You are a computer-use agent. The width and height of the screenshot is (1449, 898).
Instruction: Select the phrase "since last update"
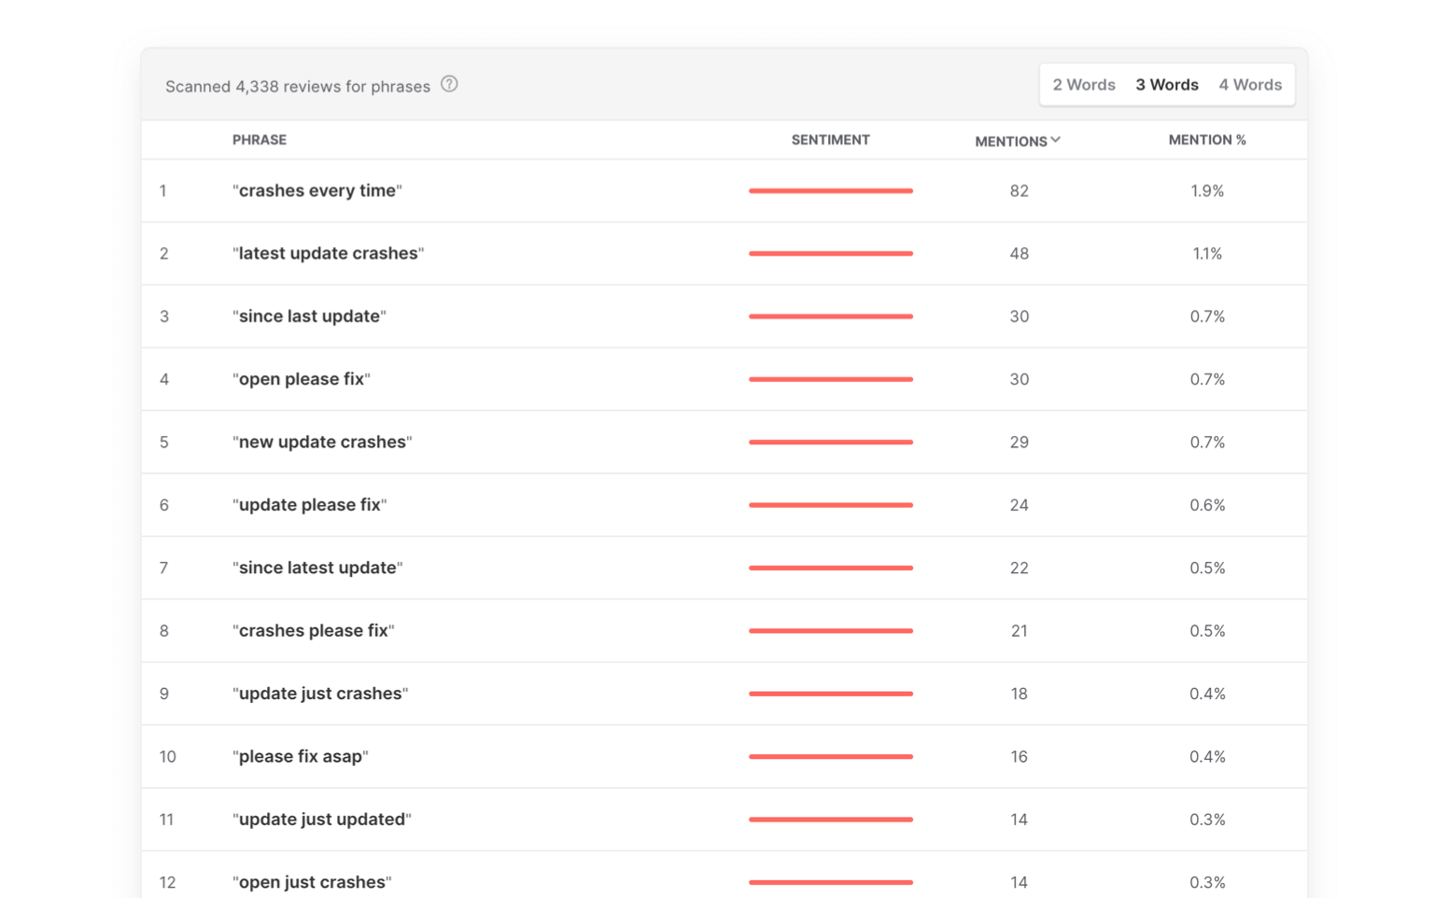point(309,316)
